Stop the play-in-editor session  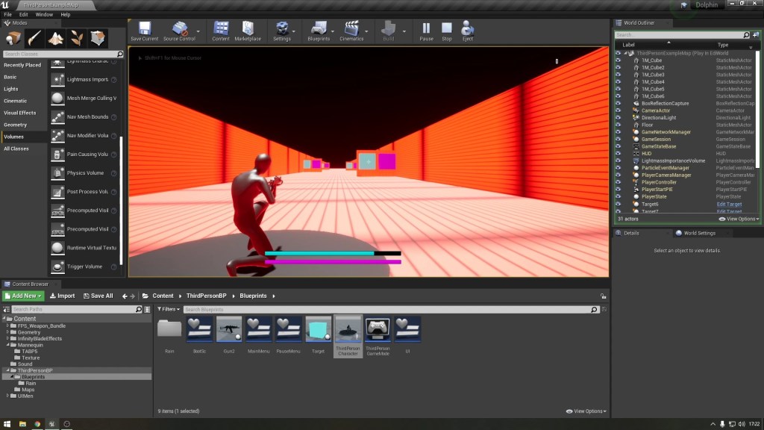coord(447,30)
